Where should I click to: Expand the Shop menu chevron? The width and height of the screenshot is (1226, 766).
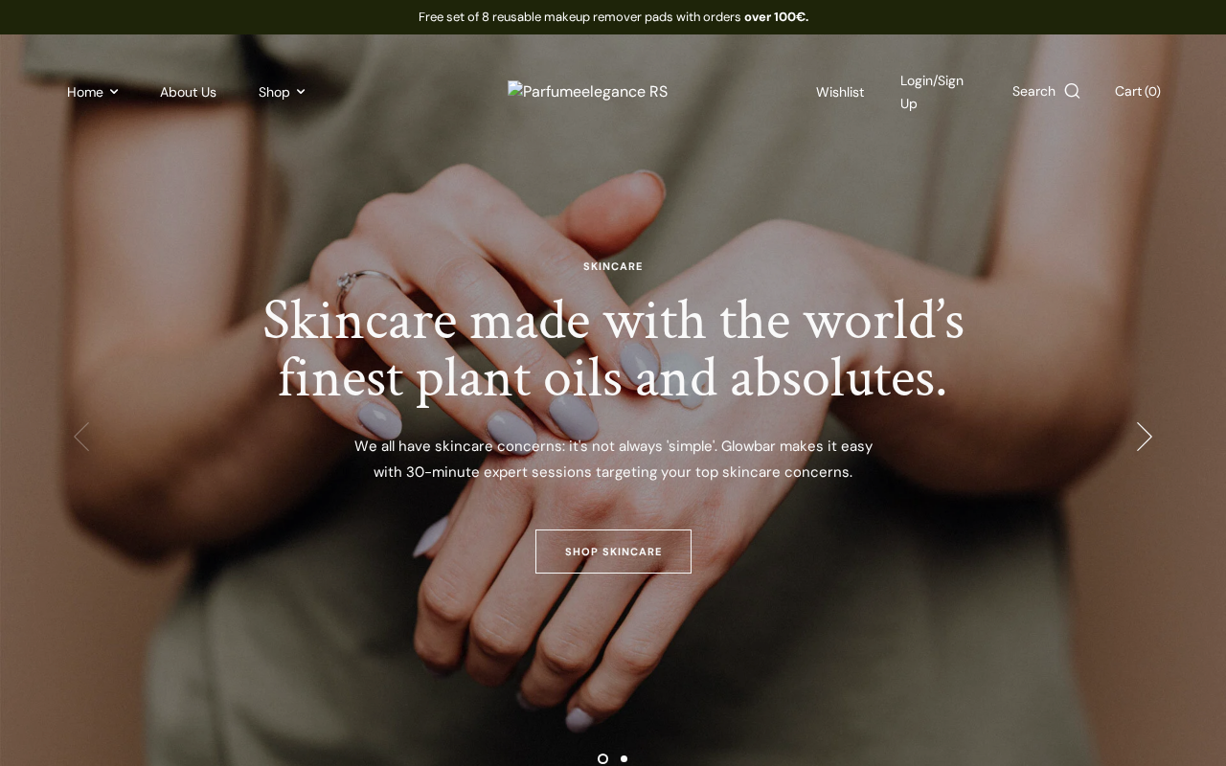[x=301, y=92]
